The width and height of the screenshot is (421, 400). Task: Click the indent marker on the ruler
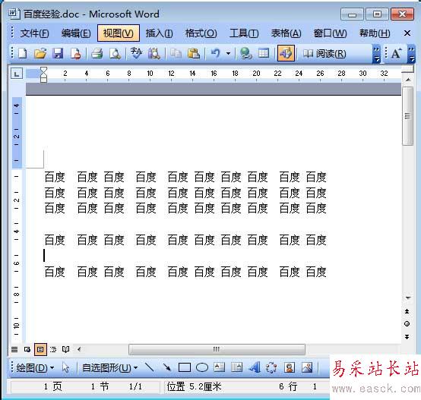pos(43,75)
